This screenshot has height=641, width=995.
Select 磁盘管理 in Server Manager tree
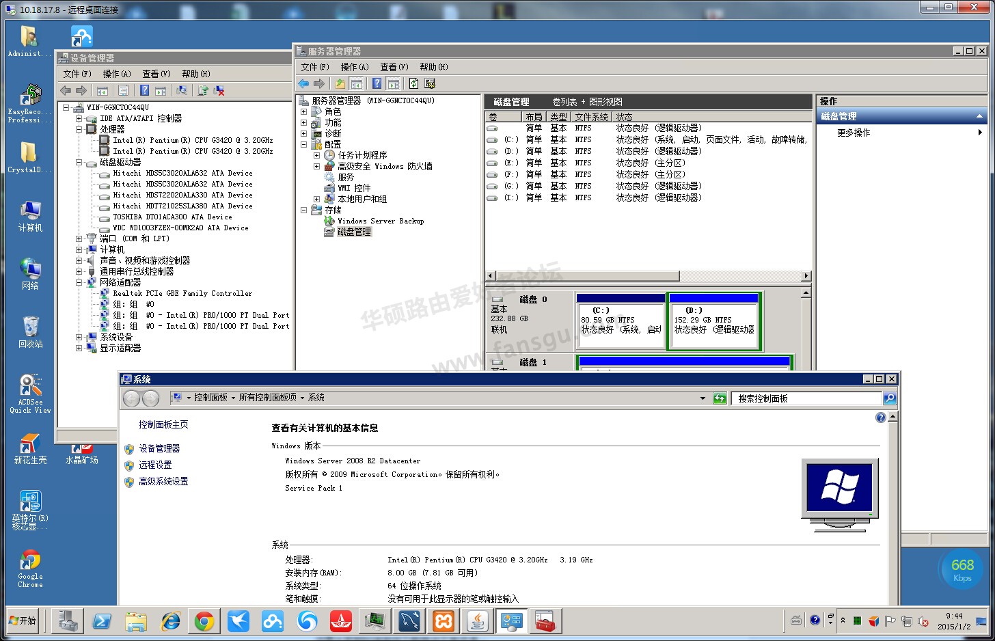pyautogui.click(x=354, y=232)
